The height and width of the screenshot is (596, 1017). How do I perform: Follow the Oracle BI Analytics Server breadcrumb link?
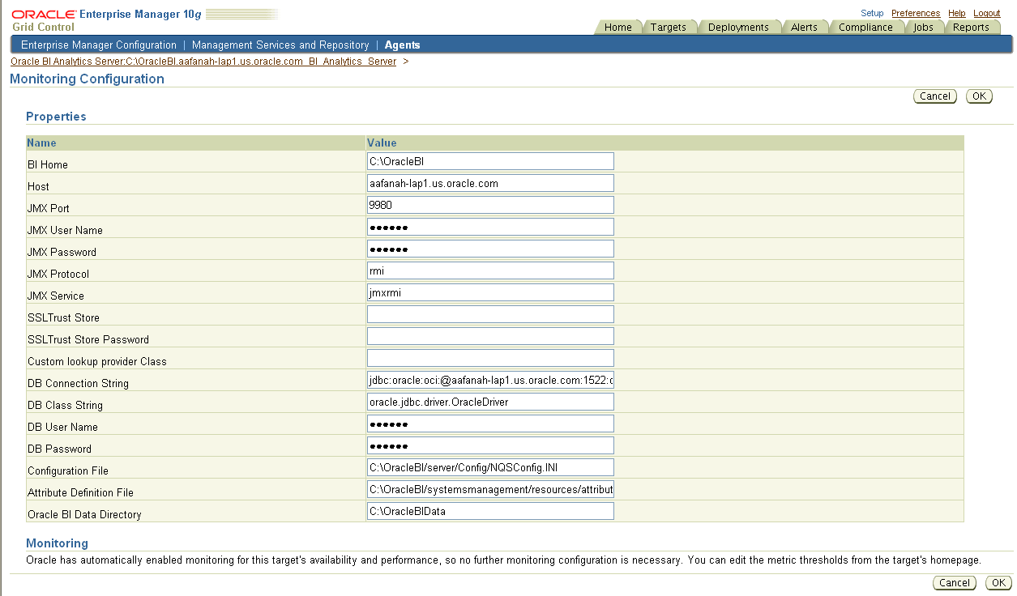point(203,62)
